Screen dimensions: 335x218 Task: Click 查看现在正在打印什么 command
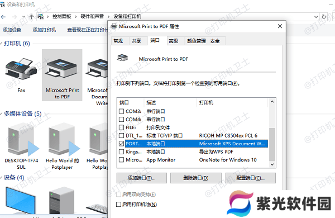click(87, 30)
